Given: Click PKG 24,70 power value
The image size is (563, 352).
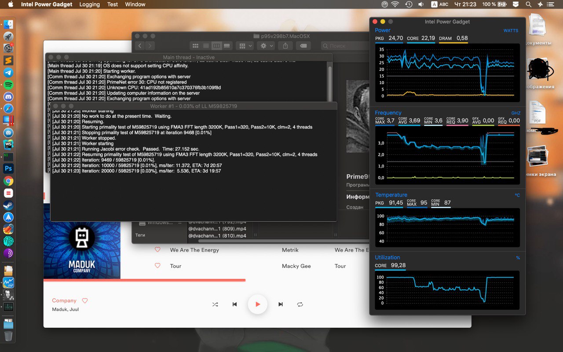Looking at the screenshot, I should (x=389, y=38).
